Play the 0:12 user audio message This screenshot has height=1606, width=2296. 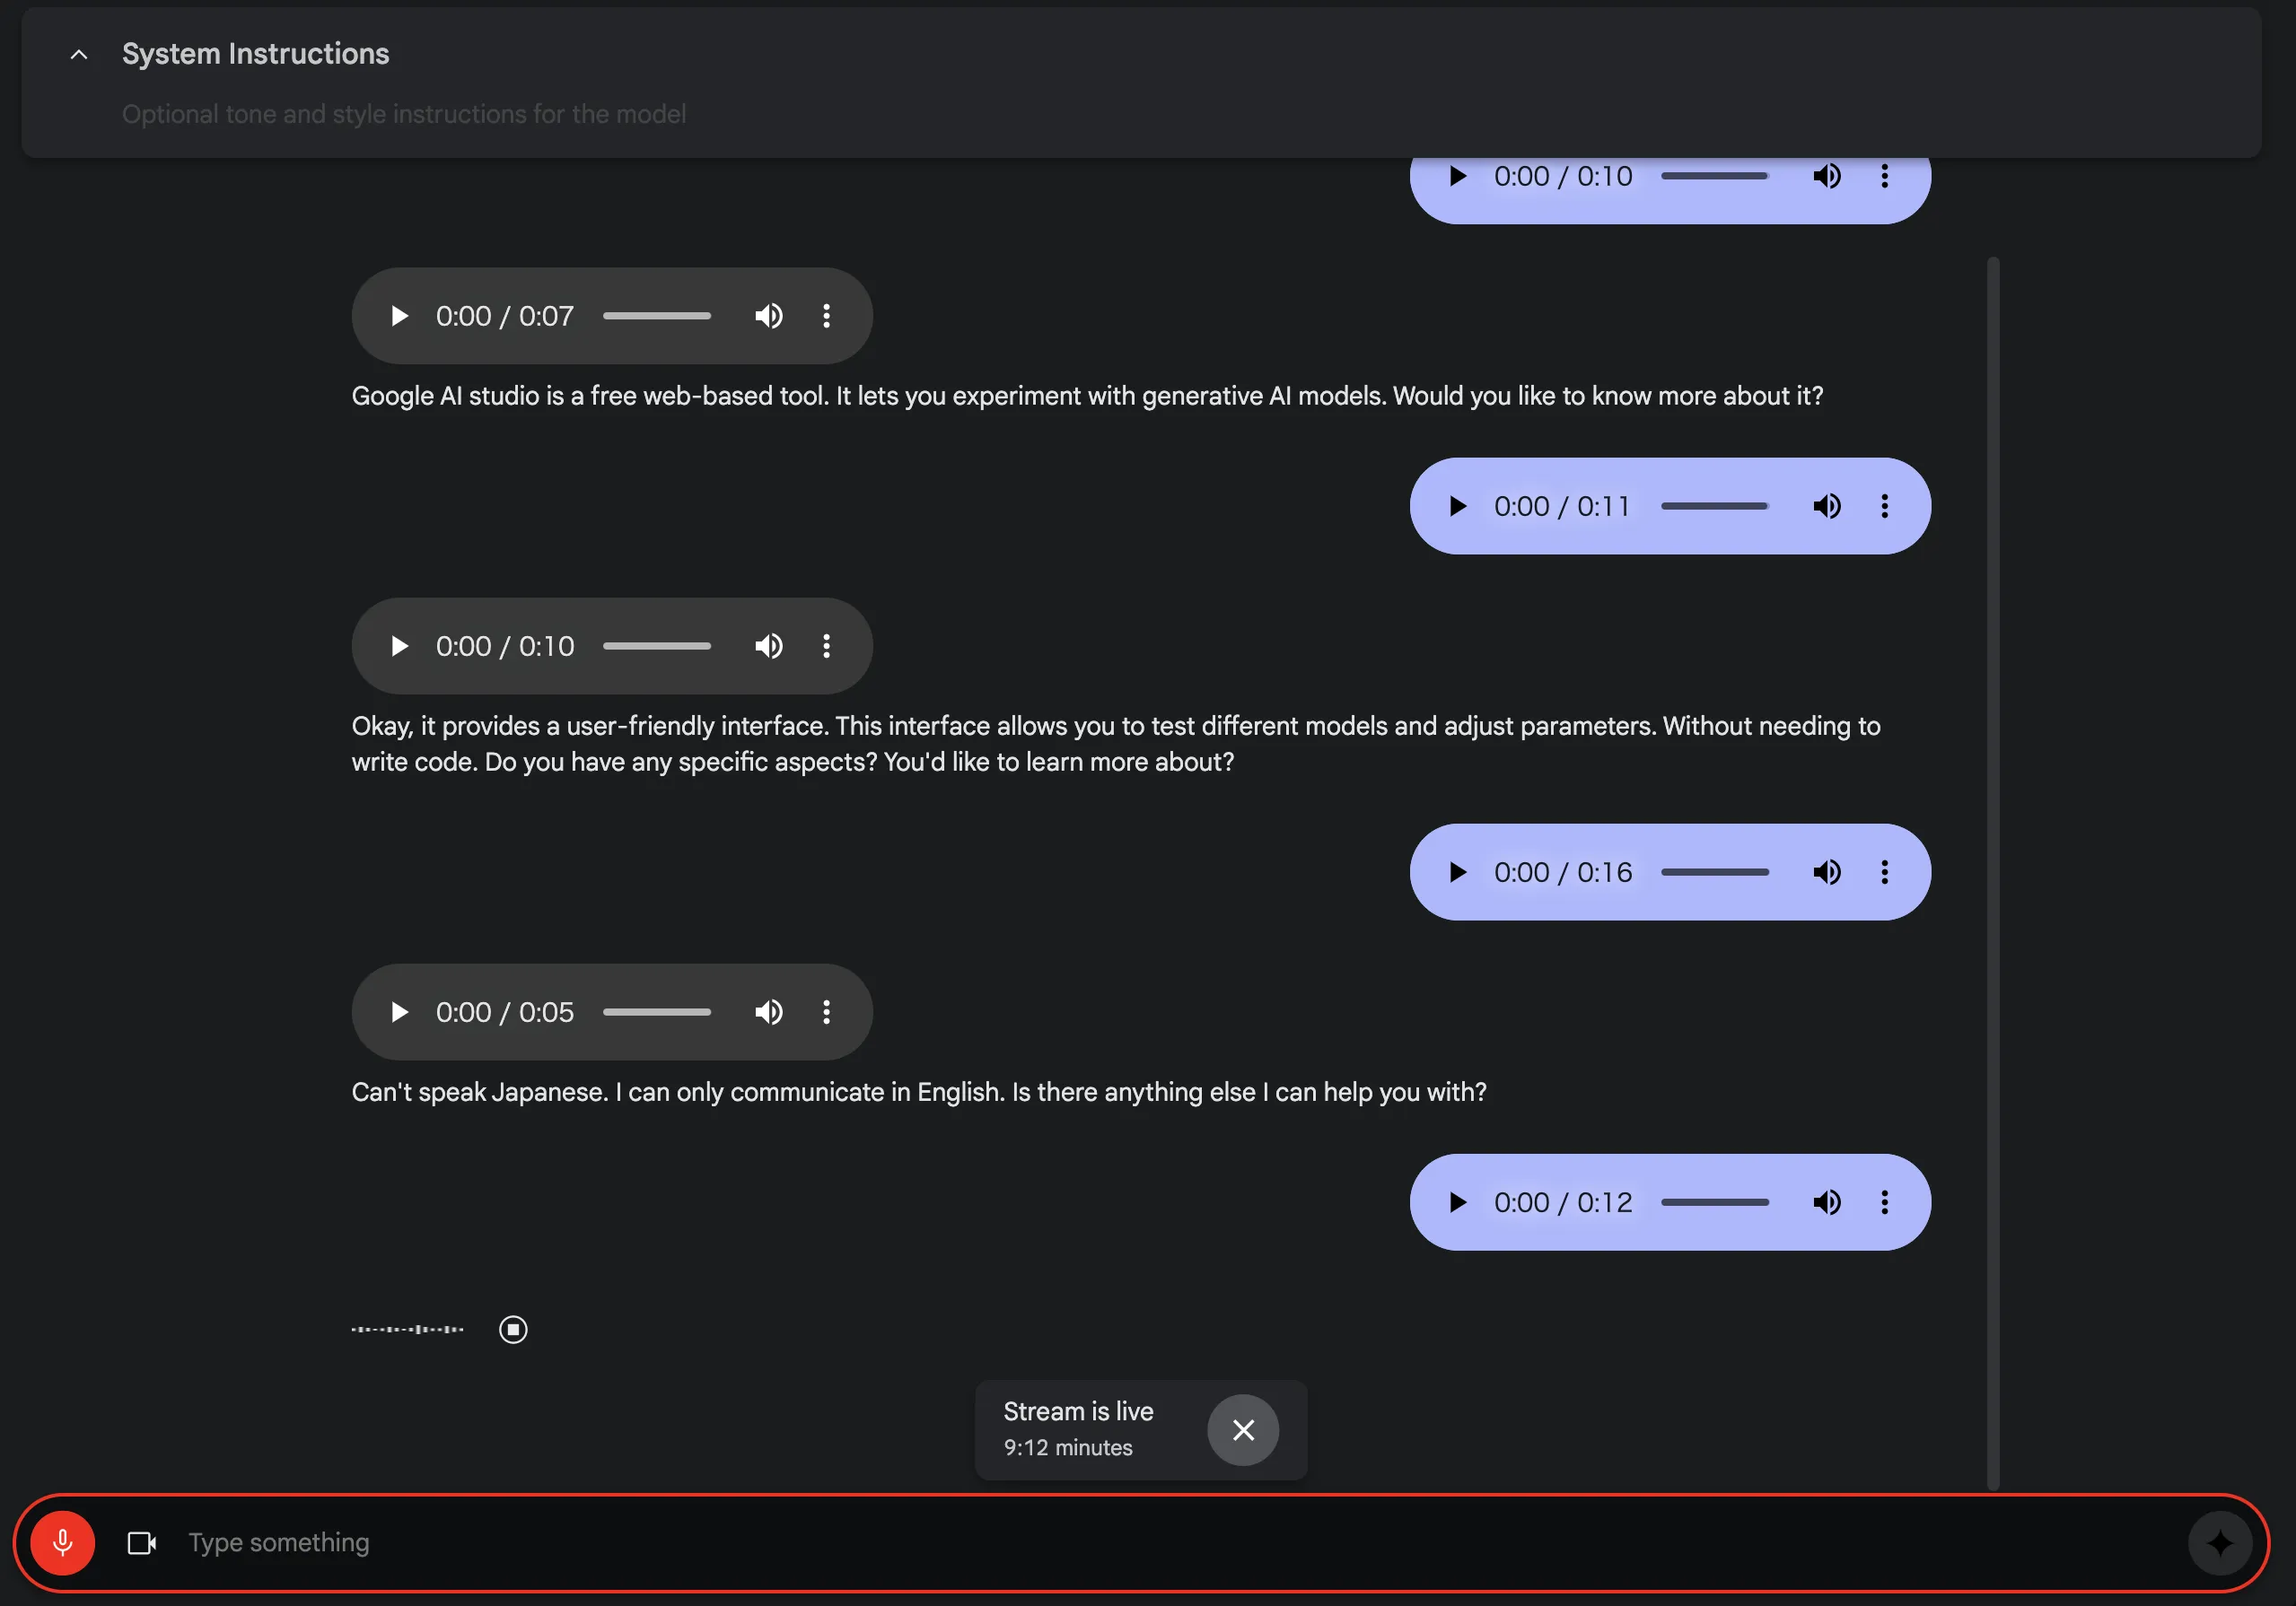1457,1202
